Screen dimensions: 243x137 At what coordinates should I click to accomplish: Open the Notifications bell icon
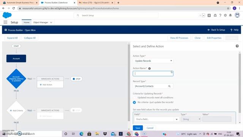click(x=230, y=15)
